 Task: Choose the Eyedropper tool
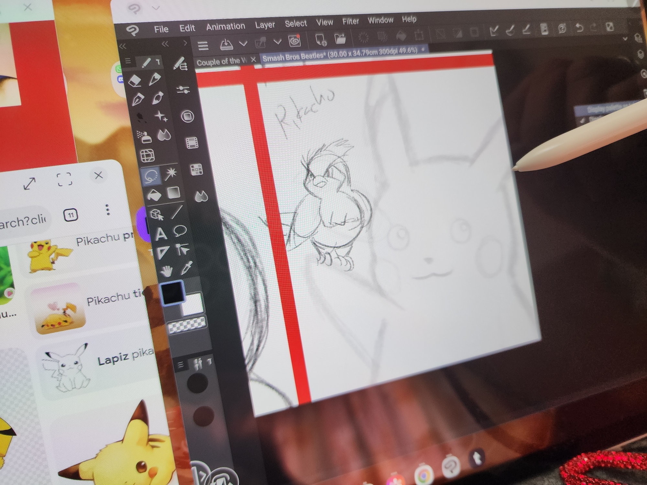pos(187,268)
